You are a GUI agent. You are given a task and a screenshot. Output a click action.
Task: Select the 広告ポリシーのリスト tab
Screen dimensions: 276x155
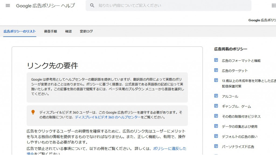(20, 31)
